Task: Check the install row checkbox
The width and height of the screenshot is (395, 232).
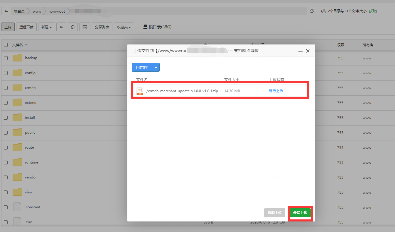Action: [x=6, y=118]
